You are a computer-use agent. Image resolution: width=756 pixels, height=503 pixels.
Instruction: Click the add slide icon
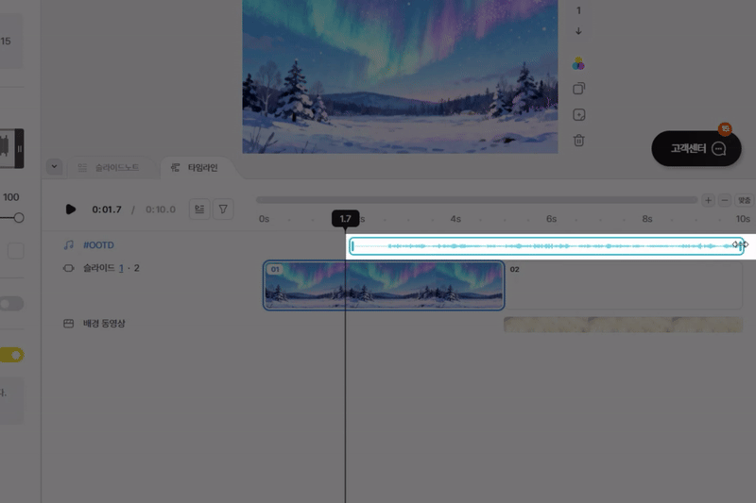coord(578,115)
